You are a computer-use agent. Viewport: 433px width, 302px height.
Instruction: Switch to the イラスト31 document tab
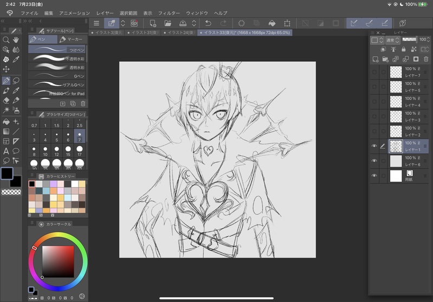(143, 32)
